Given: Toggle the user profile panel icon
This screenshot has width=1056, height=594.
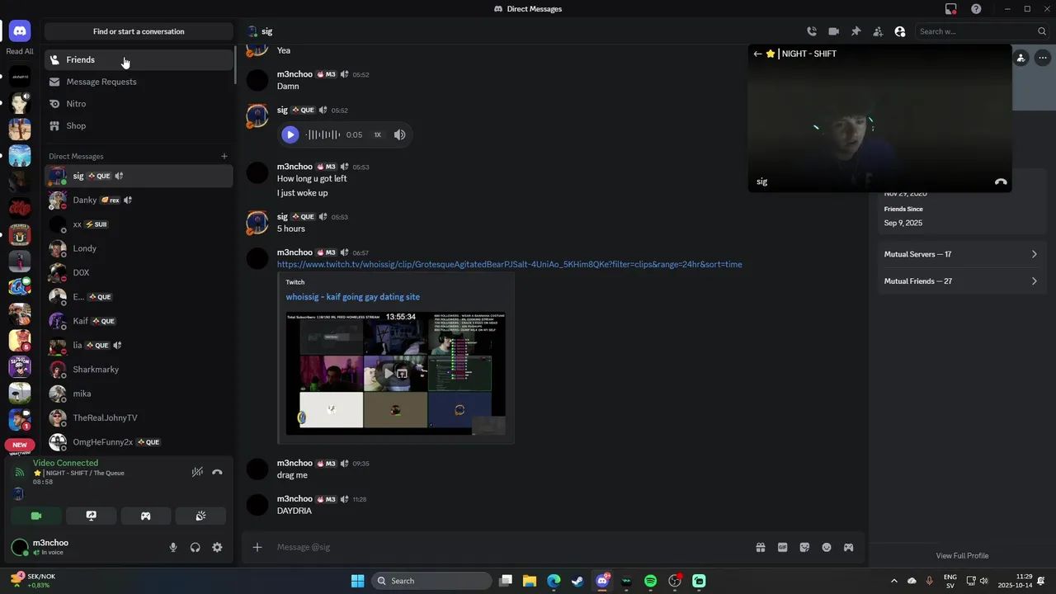Looking at the screenshot, I should [900, 31].
